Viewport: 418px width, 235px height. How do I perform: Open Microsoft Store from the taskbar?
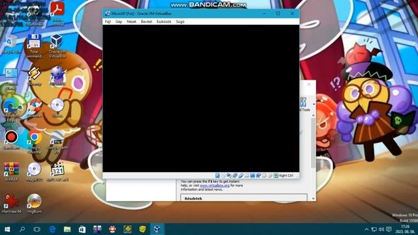tap(82, 229)
